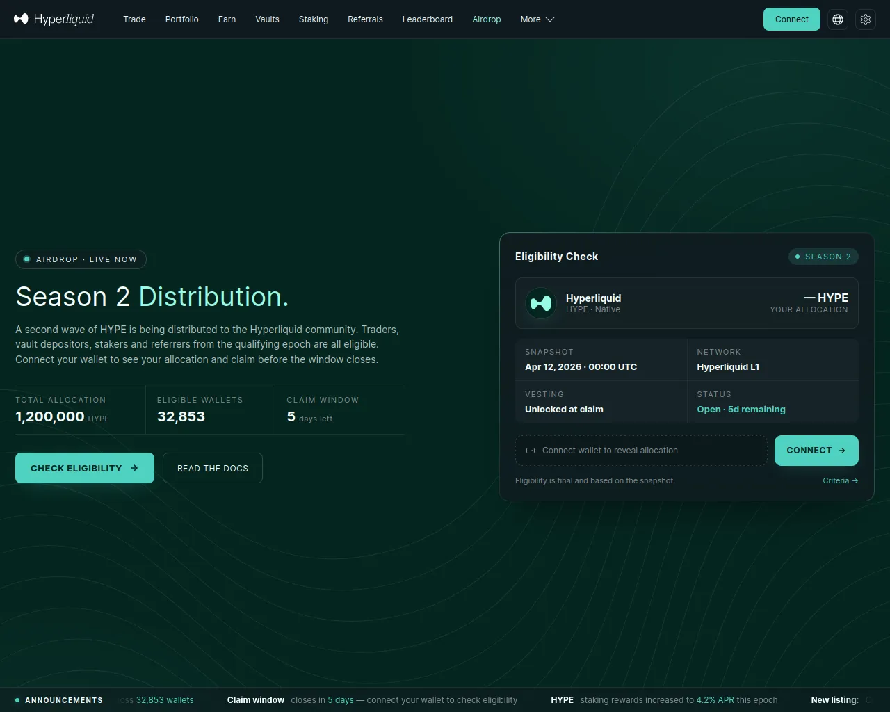Viewport: 890px width, 712px height.
Task: View the Leaderboard
Action: (x=428, y=19)
